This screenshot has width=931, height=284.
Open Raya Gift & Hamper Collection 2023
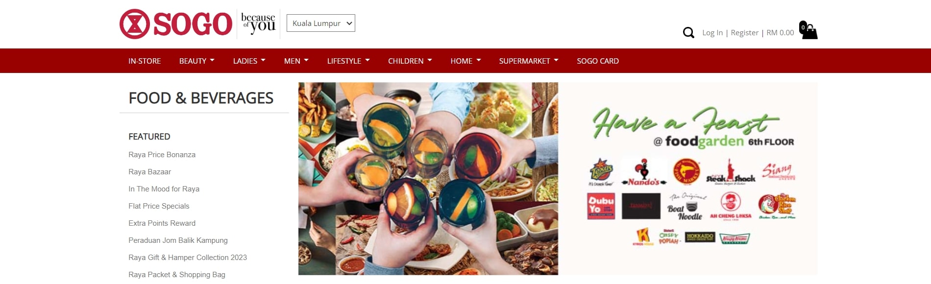[x=188, y=258]
